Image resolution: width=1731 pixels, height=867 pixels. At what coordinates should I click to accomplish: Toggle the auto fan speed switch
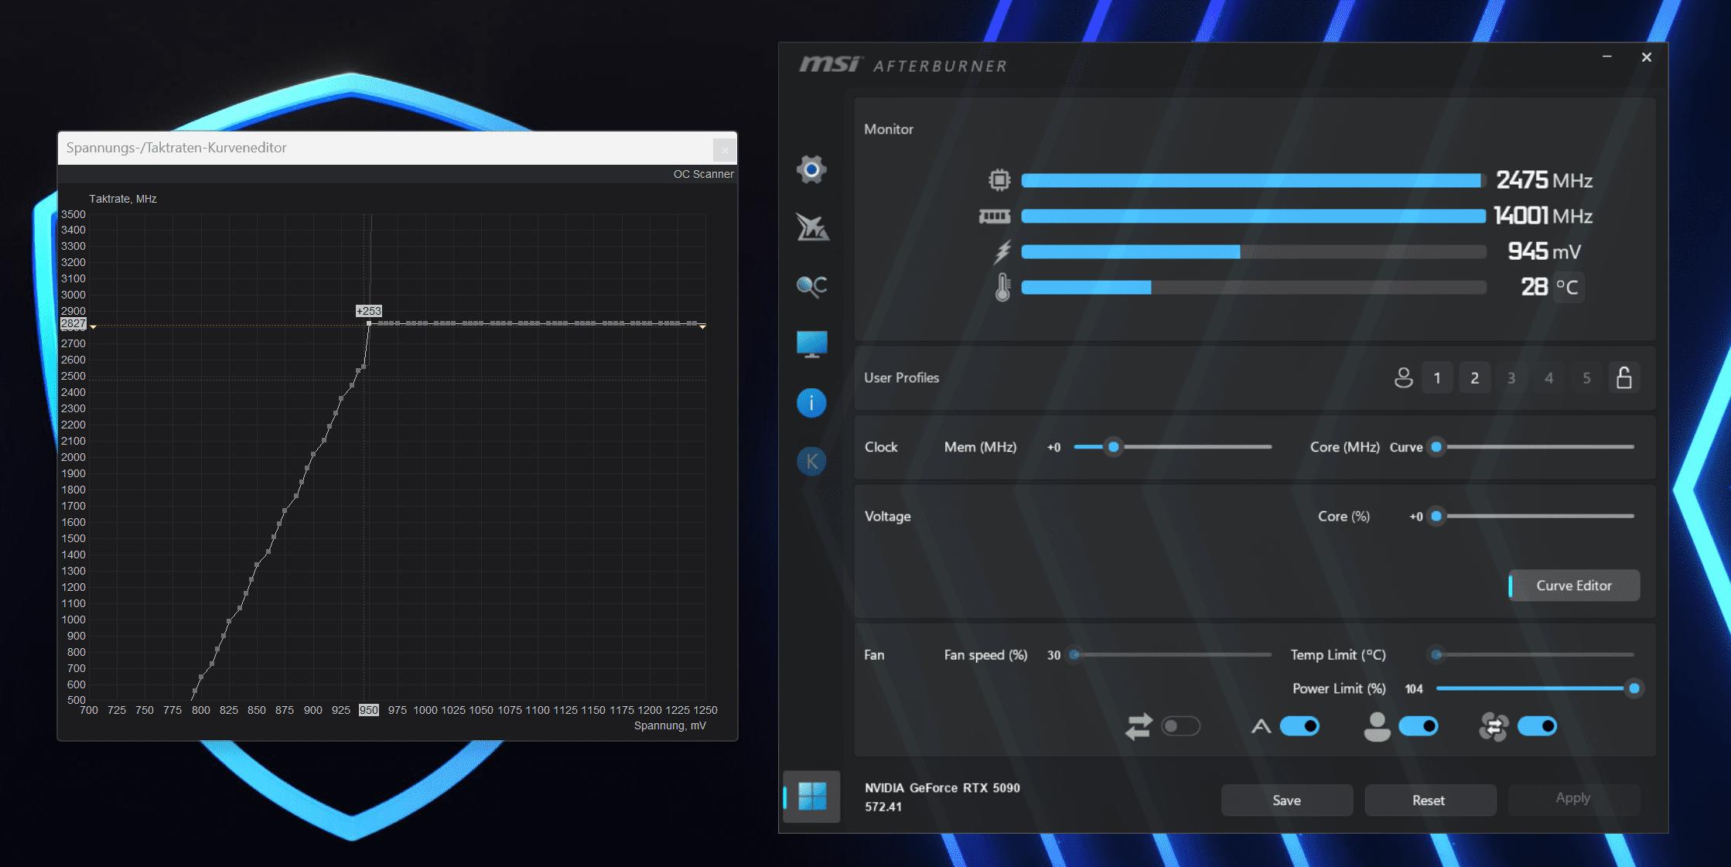click(1299, 726)
